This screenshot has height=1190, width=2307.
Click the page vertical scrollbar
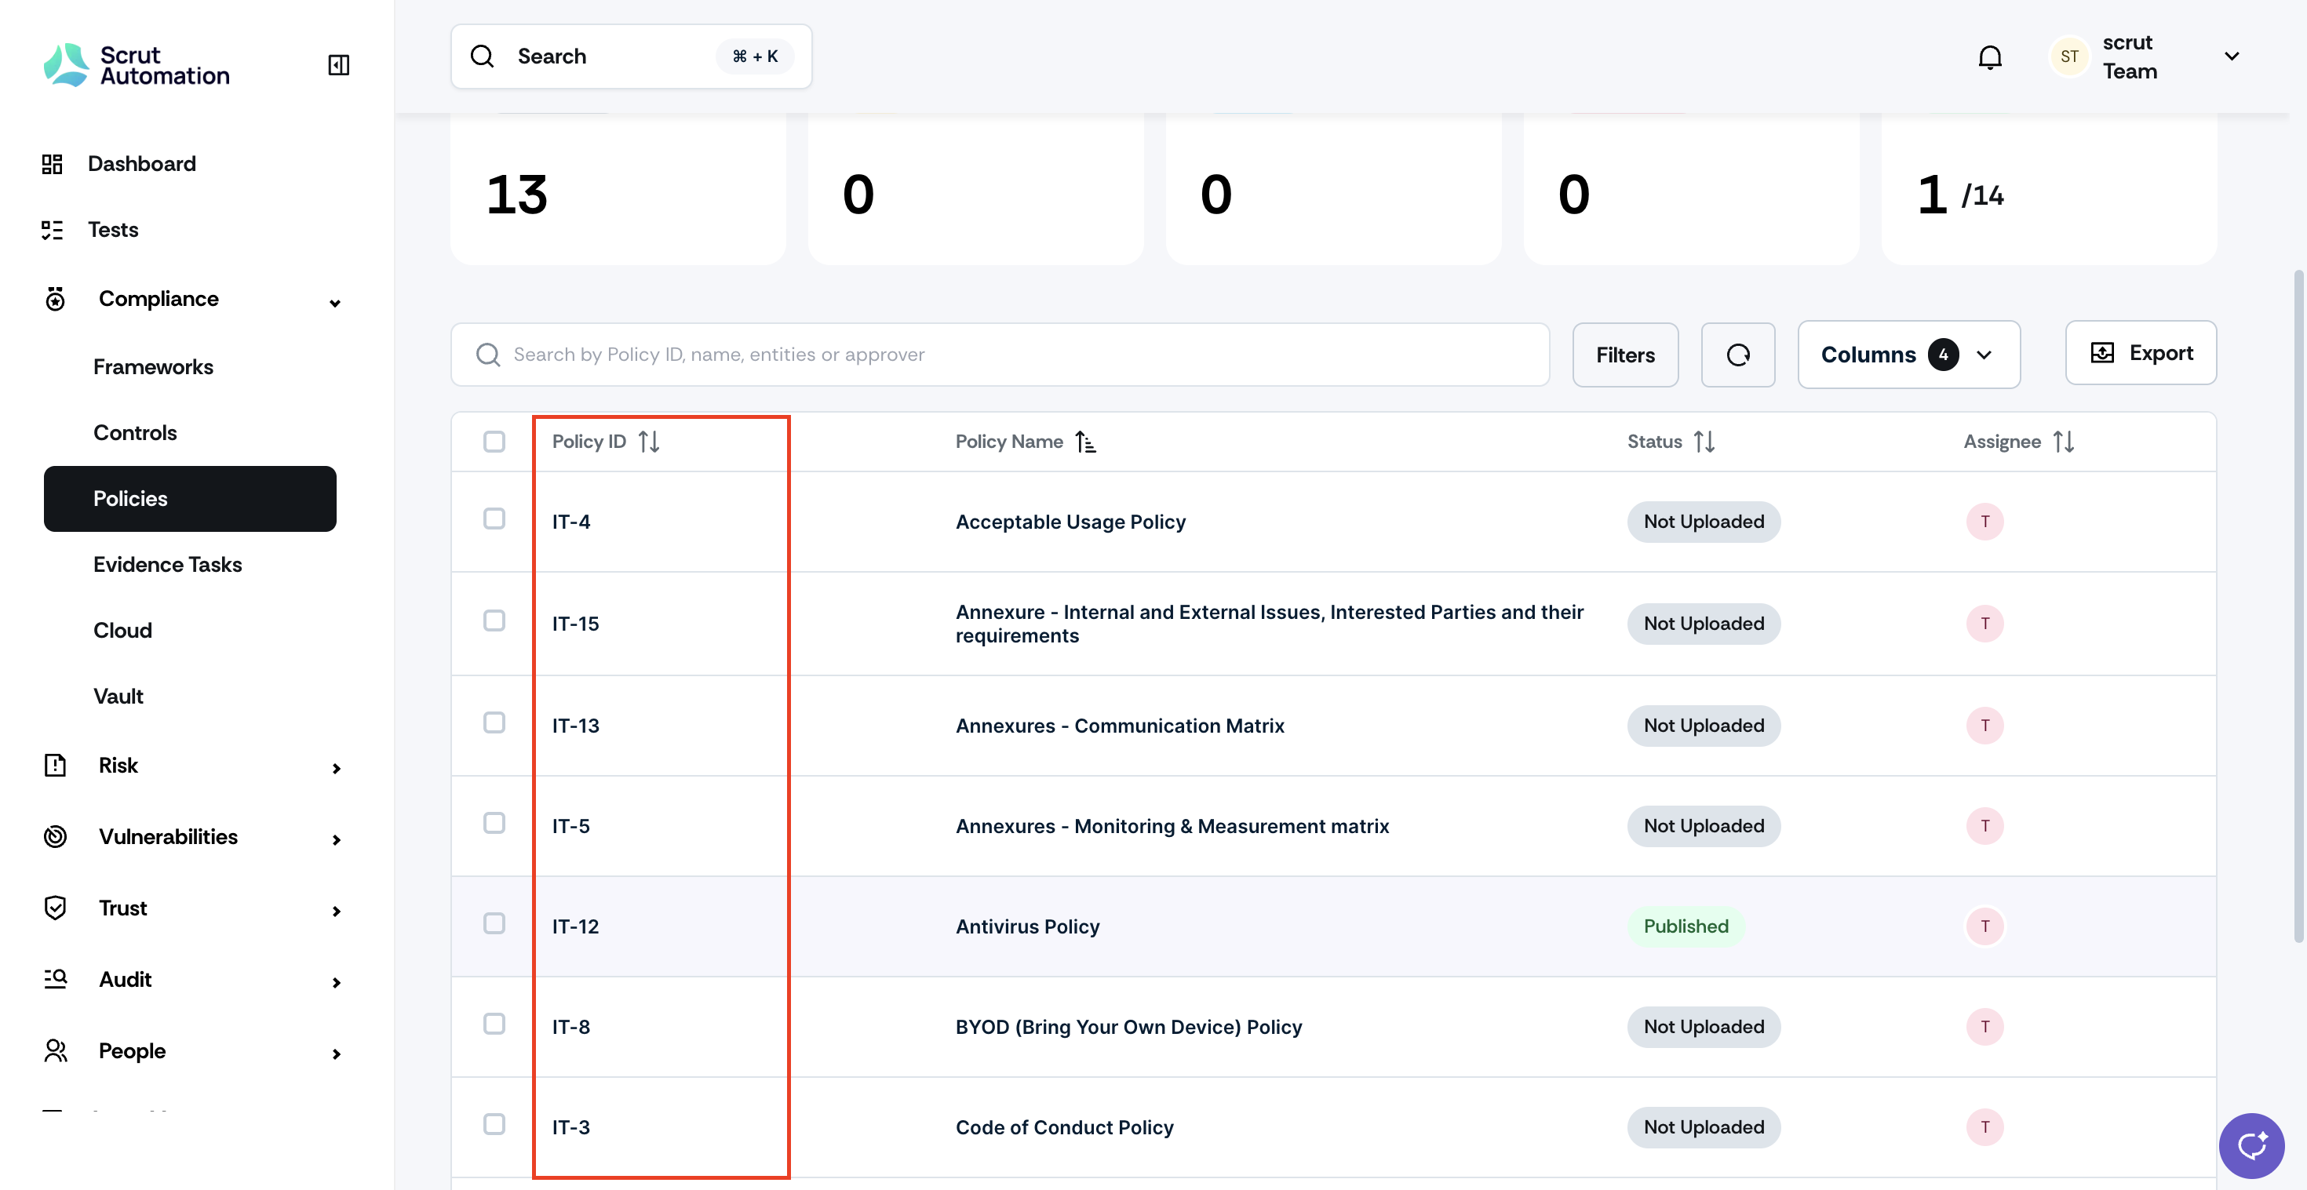tap(2297, 609)
